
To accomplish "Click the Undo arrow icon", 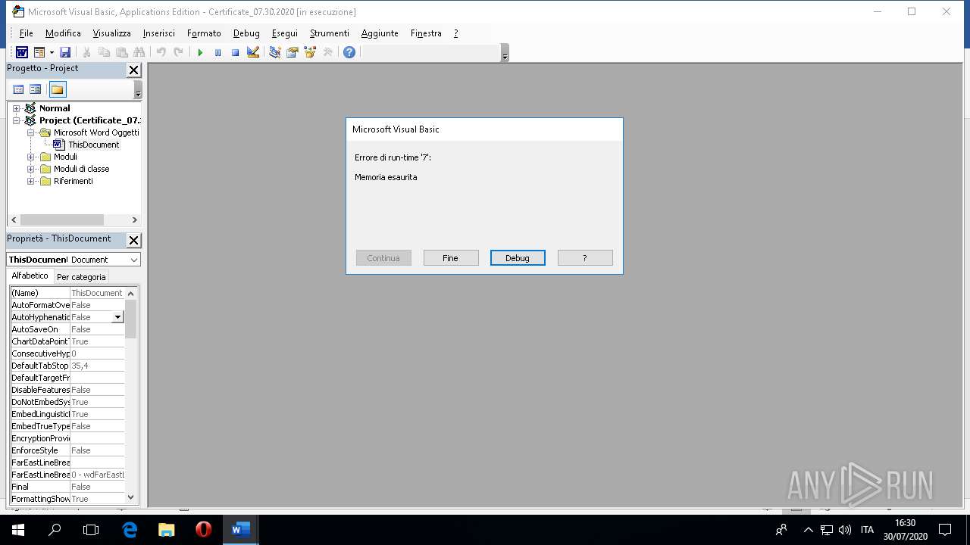I will (161, 52).
